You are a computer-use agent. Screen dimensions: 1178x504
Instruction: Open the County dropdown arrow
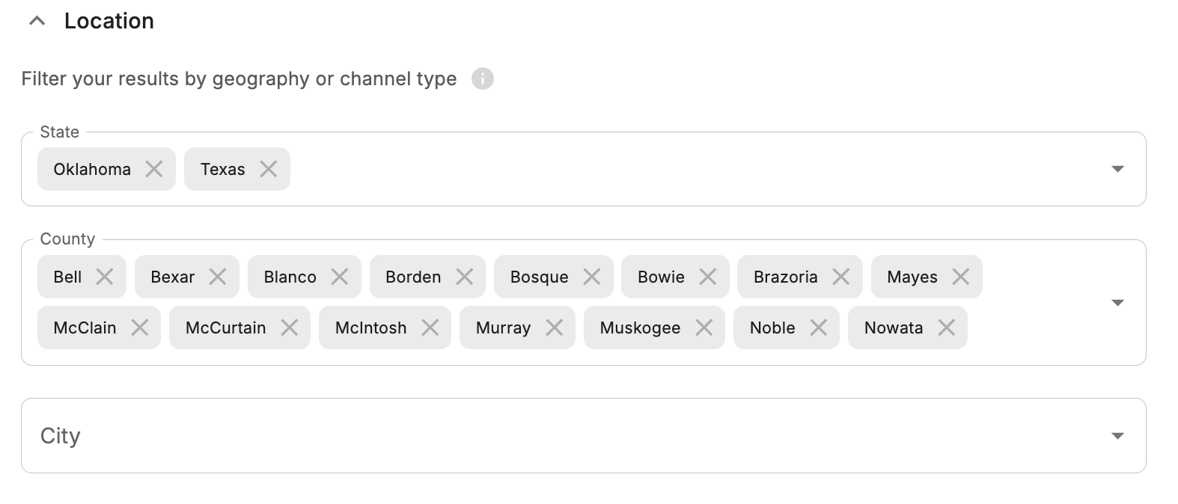pyautogui.click(x=1117, y=303)
